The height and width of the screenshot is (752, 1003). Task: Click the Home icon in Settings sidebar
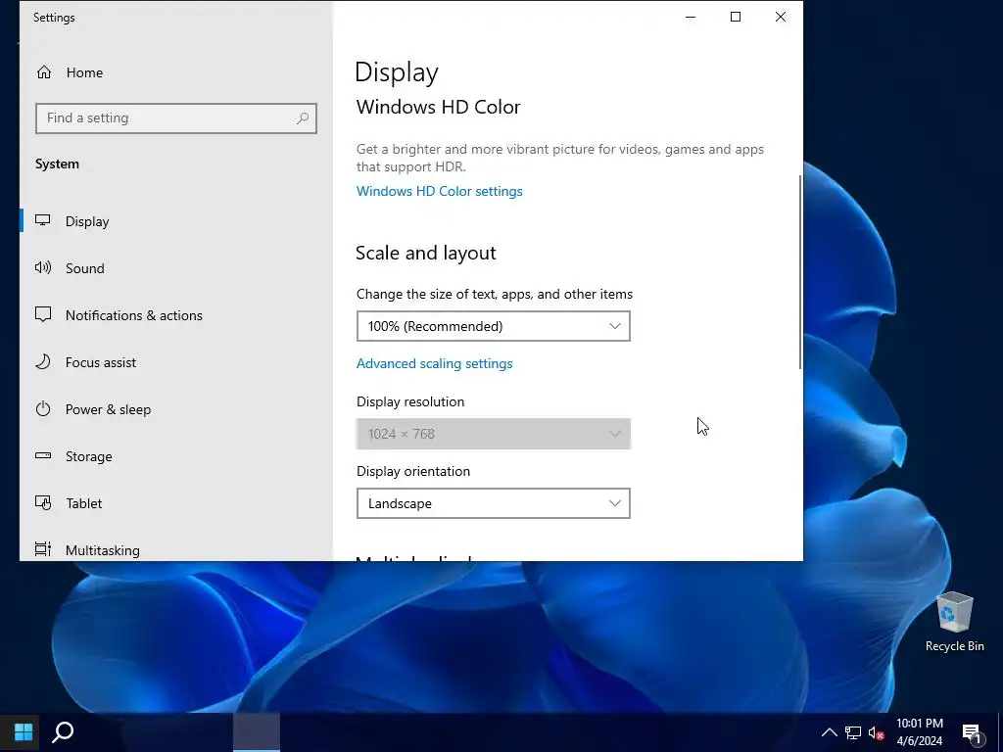pos(43,72)
